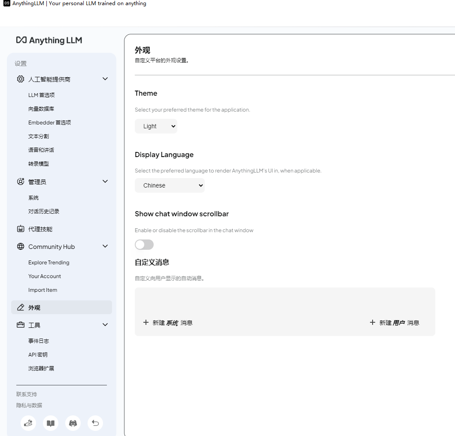Click the 人工智能提供商 section label
The image size is (455, 436).
(x=49, y=79)
